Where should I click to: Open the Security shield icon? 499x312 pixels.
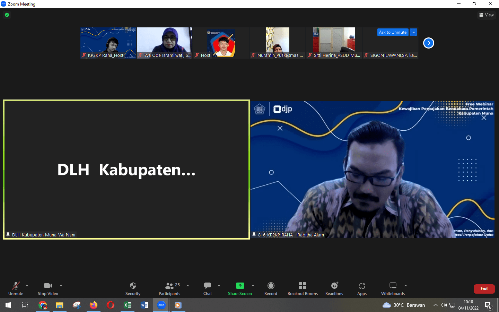133,286
